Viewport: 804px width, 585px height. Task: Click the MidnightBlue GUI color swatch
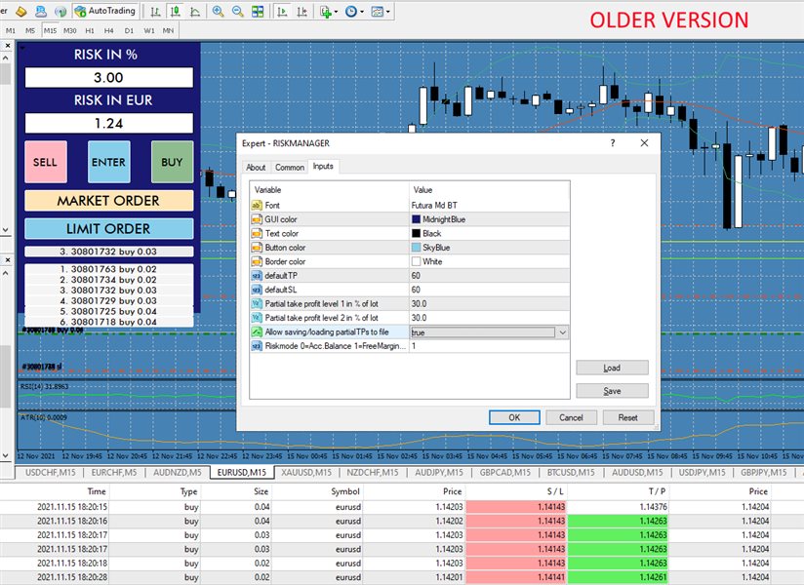tap(417, 220)
